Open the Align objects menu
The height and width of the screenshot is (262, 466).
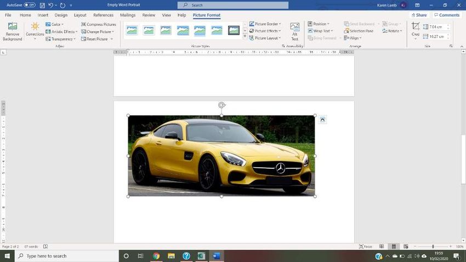point(353,38)
